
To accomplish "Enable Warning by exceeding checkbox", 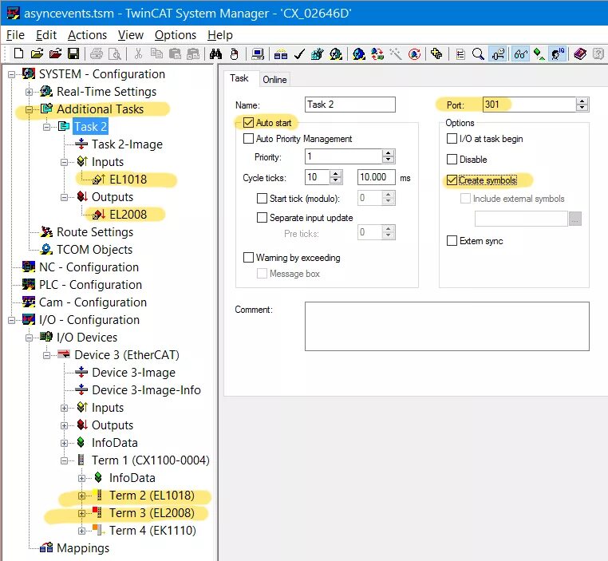I will 248,258.
